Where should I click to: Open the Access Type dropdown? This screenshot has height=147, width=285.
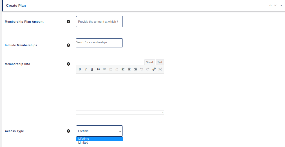(x=99, y=131)
